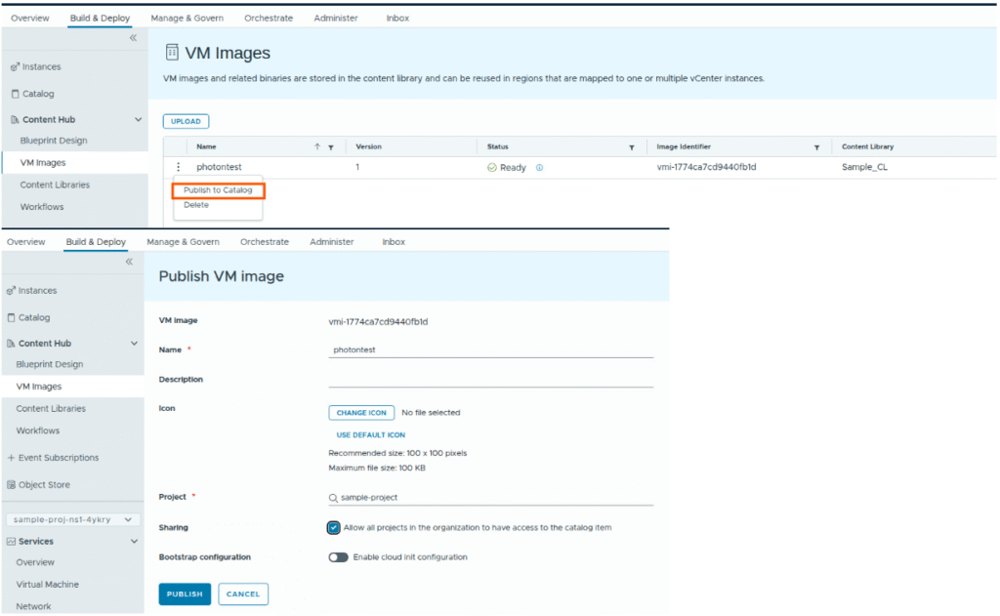The width and height of the screenshot is (1000, 616).
Task: Click the plus icon beside Event Subscriptions
Action: pos(11,458)
